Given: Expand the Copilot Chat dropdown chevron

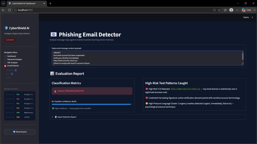Looking at the screenshot, I should [x=254, y=10].
